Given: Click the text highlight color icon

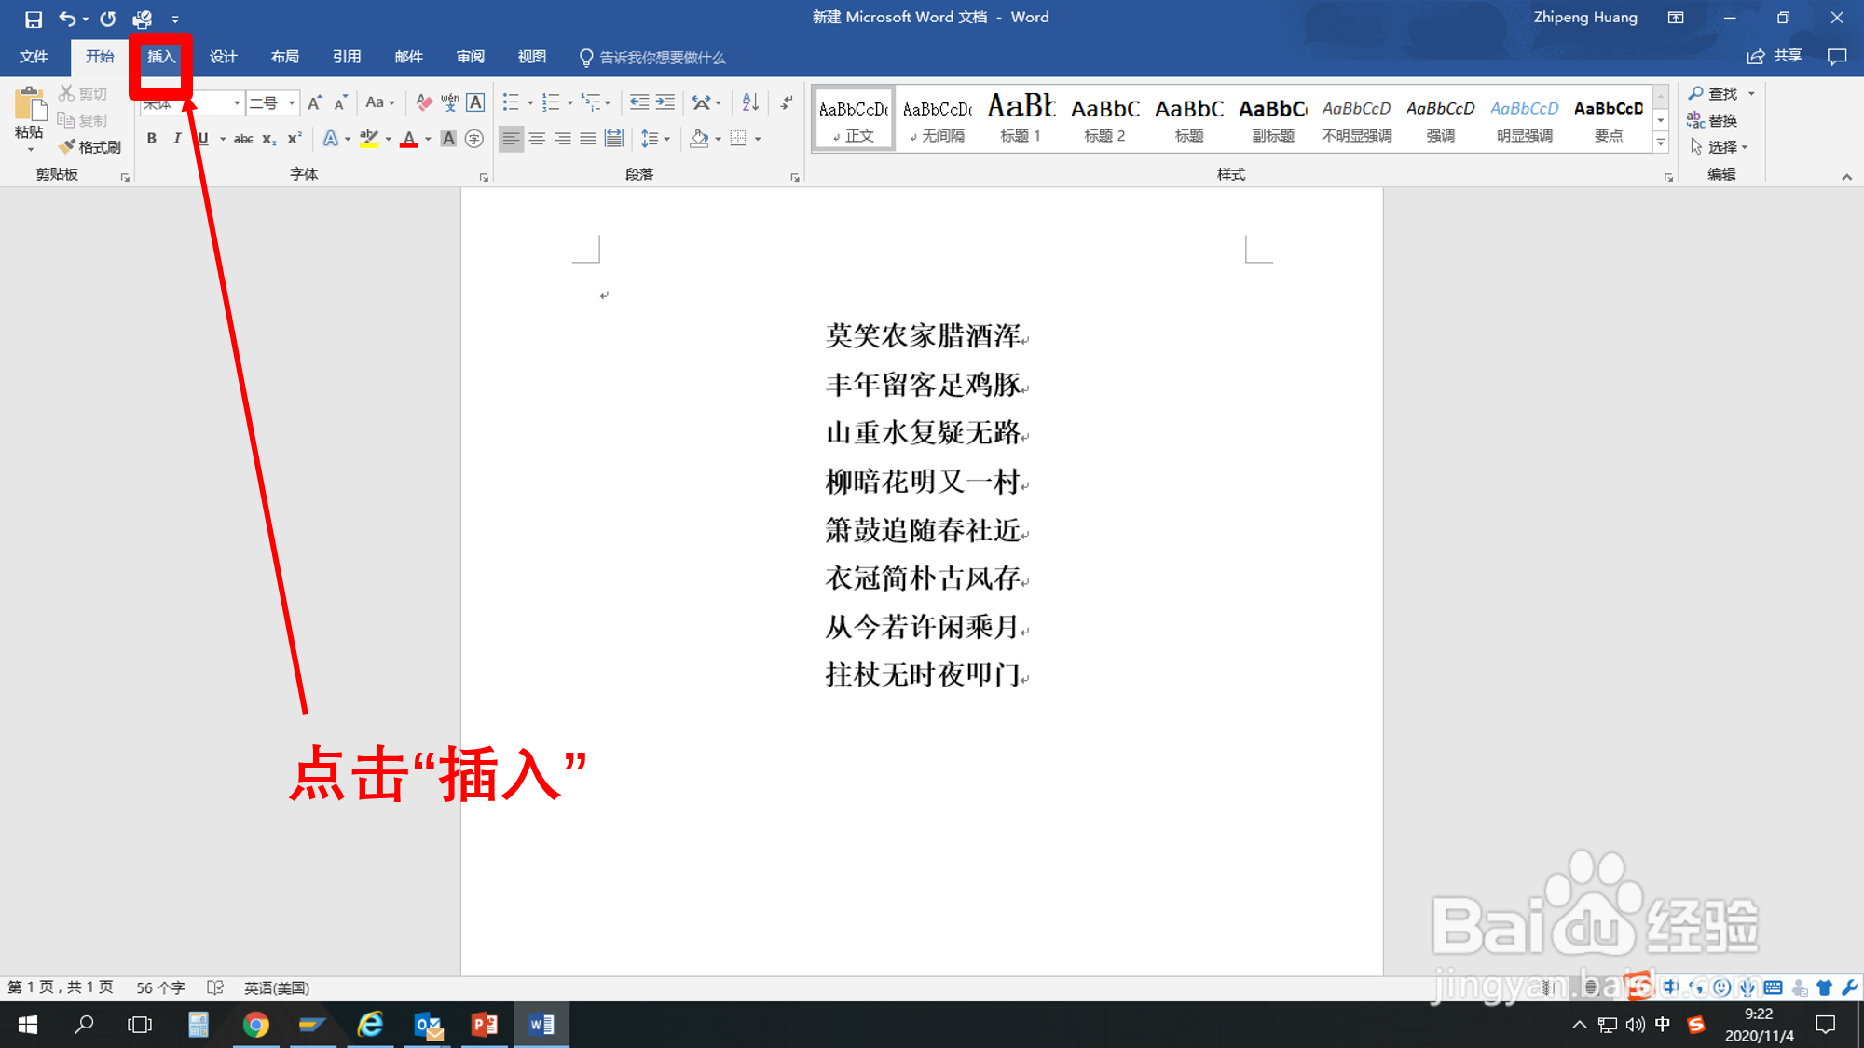Looking at the screenshot, I should (x=368, y=137).
